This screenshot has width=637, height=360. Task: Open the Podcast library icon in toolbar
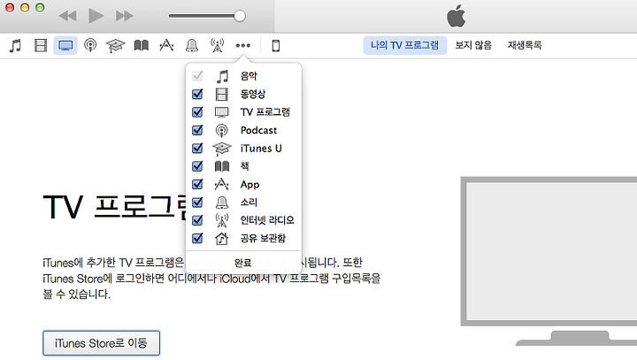[x=90, y=45]
